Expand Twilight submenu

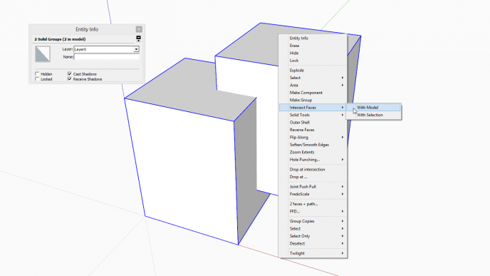pos(313,253)
